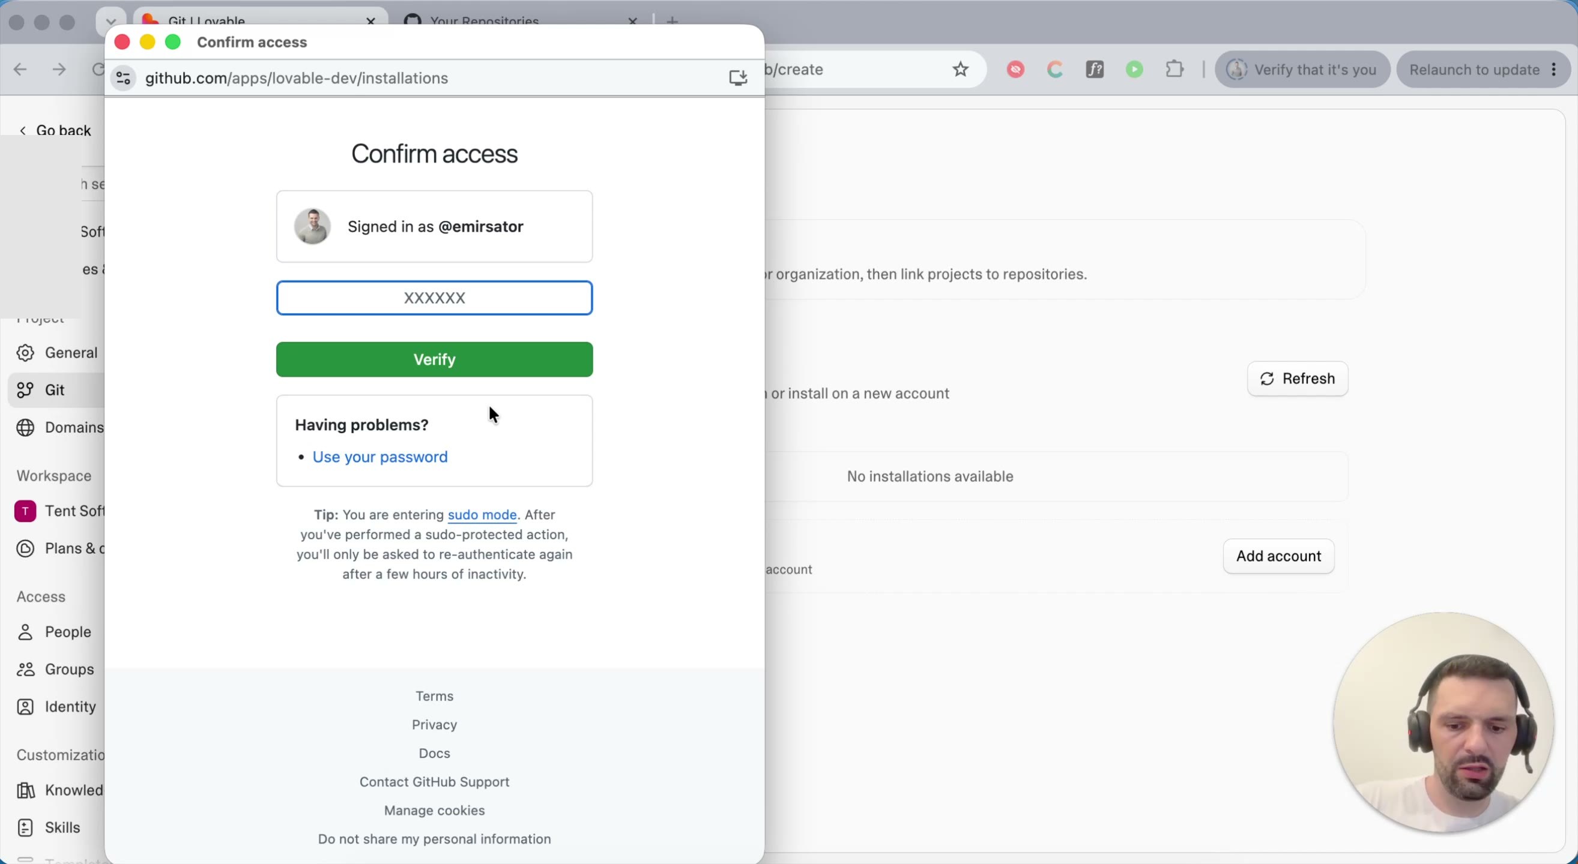
Task: Open the Extensions puzzle icon
Action: [1174, 69]
